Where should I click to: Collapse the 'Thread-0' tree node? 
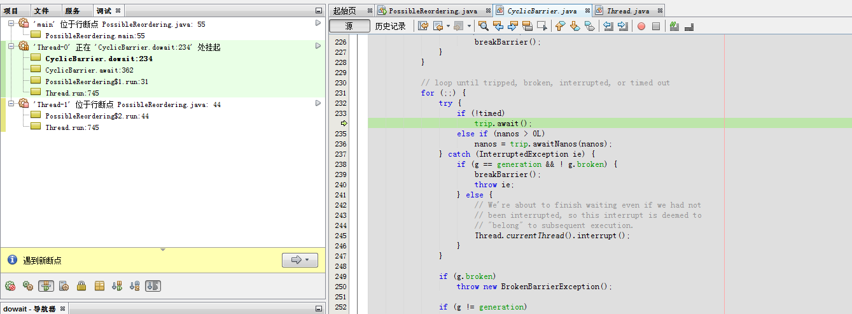[x=12, y=46]
